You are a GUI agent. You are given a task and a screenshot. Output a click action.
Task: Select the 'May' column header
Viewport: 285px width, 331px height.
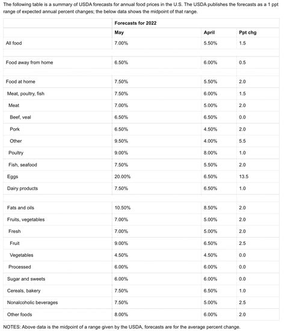coord(119,32)
